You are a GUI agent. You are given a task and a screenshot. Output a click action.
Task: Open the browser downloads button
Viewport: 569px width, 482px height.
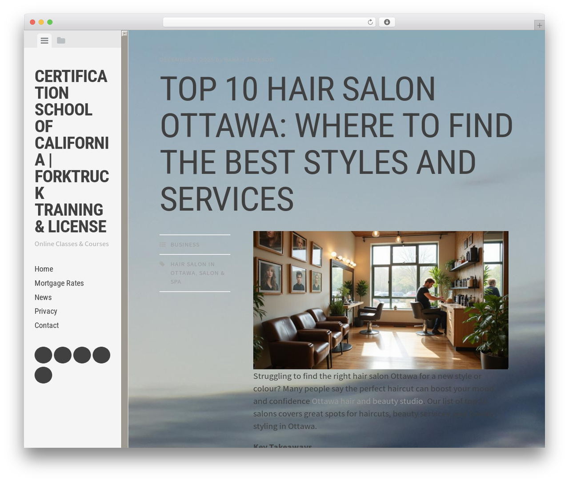387,22
